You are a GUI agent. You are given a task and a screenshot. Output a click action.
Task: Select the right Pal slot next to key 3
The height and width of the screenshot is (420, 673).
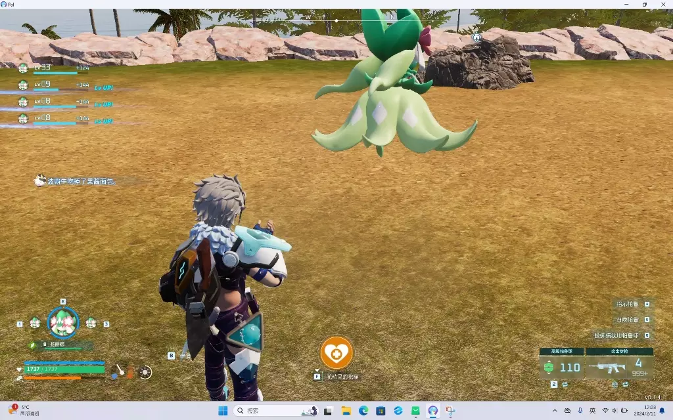pyautogui.click(x=91, y=323)
